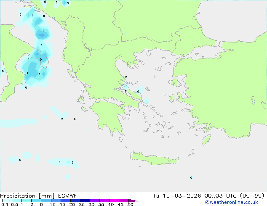
Task: Click the '20' legend value
Action: point(72,204)
